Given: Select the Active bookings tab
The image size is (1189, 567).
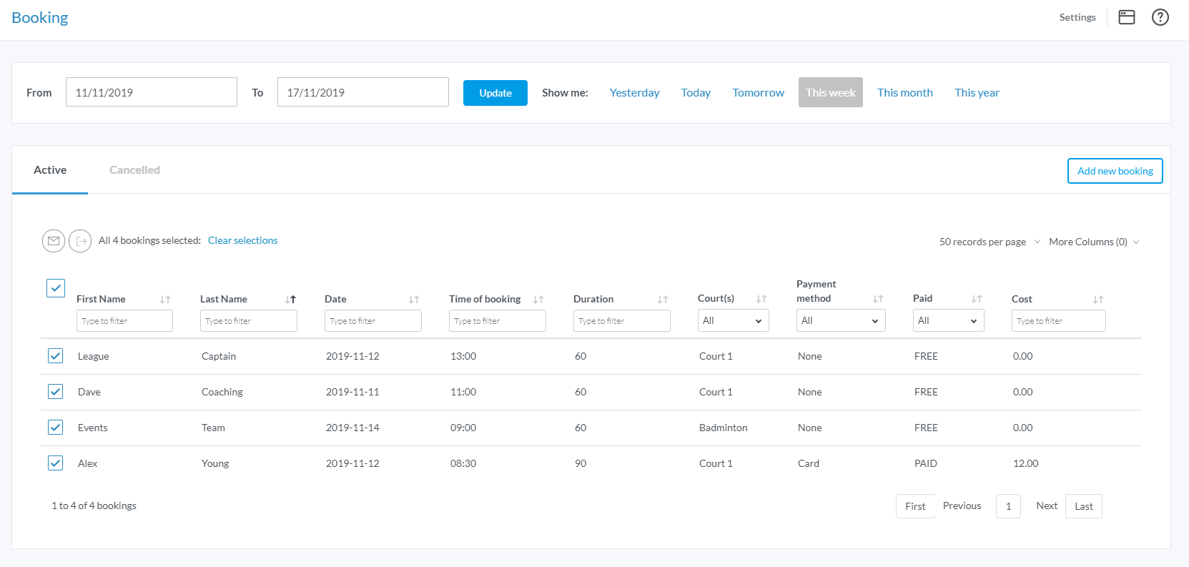Looking at the screenshot, I should click(50, 170).
